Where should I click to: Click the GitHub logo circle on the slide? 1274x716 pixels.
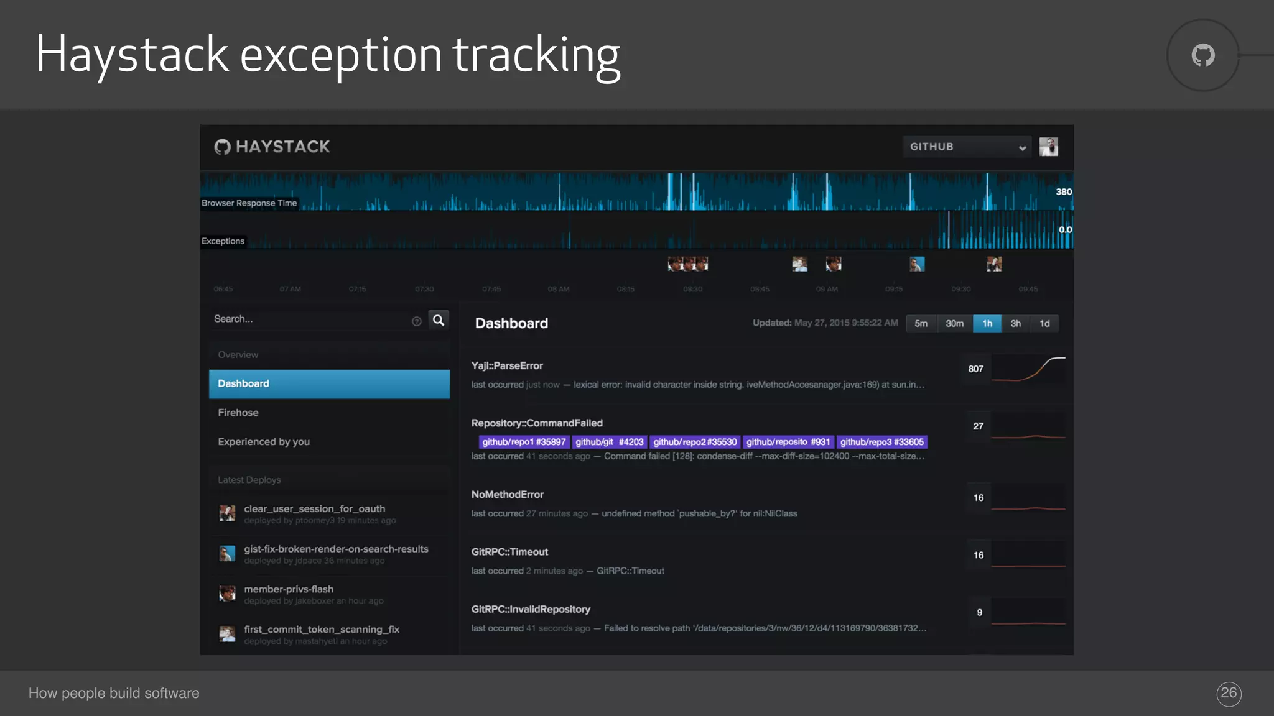pos(1202,55)
